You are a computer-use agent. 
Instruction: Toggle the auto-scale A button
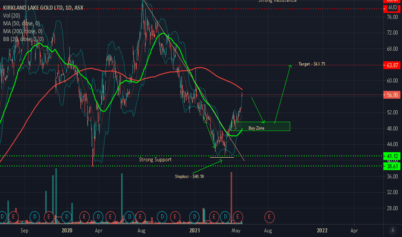393,231
